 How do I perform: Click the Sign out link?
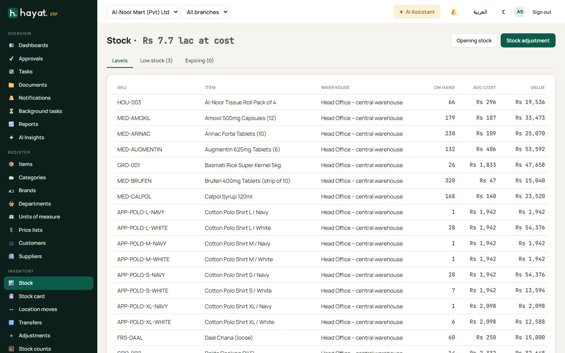click(x=542, y=12)
